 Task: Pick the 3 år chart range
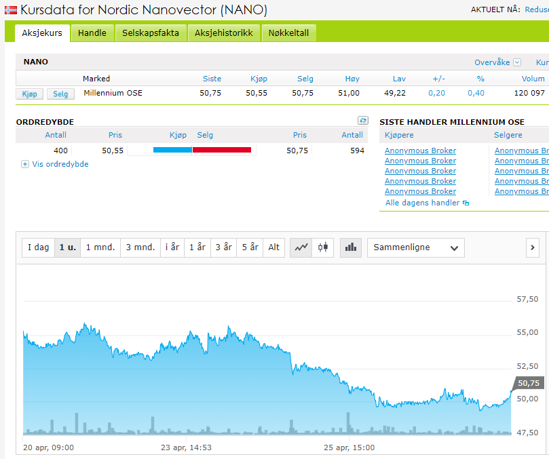224,247
